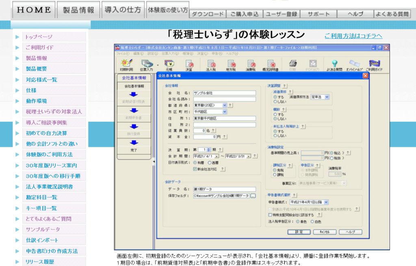Open the オンラインヘルプ toolbar icon
This screenshot has height=266, width=416.
[x=354, y=65]
